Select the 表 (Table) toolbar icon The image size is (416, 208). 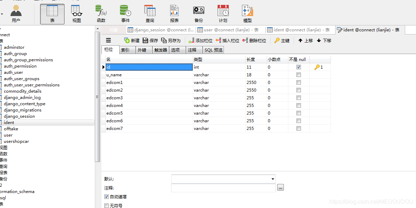[52, 13]
